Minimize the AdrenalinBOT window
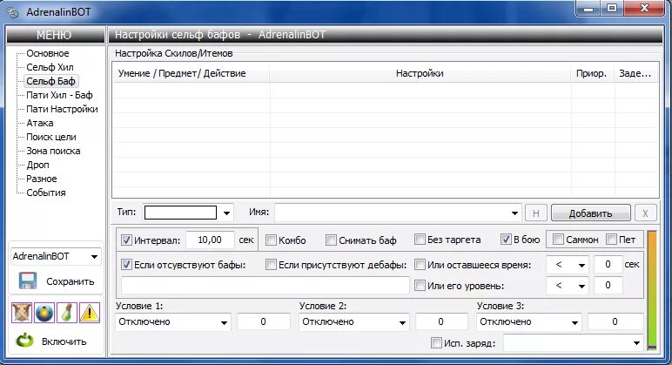Image resolution: width=672 pixels, height=365 pixels. click(588, 8)
